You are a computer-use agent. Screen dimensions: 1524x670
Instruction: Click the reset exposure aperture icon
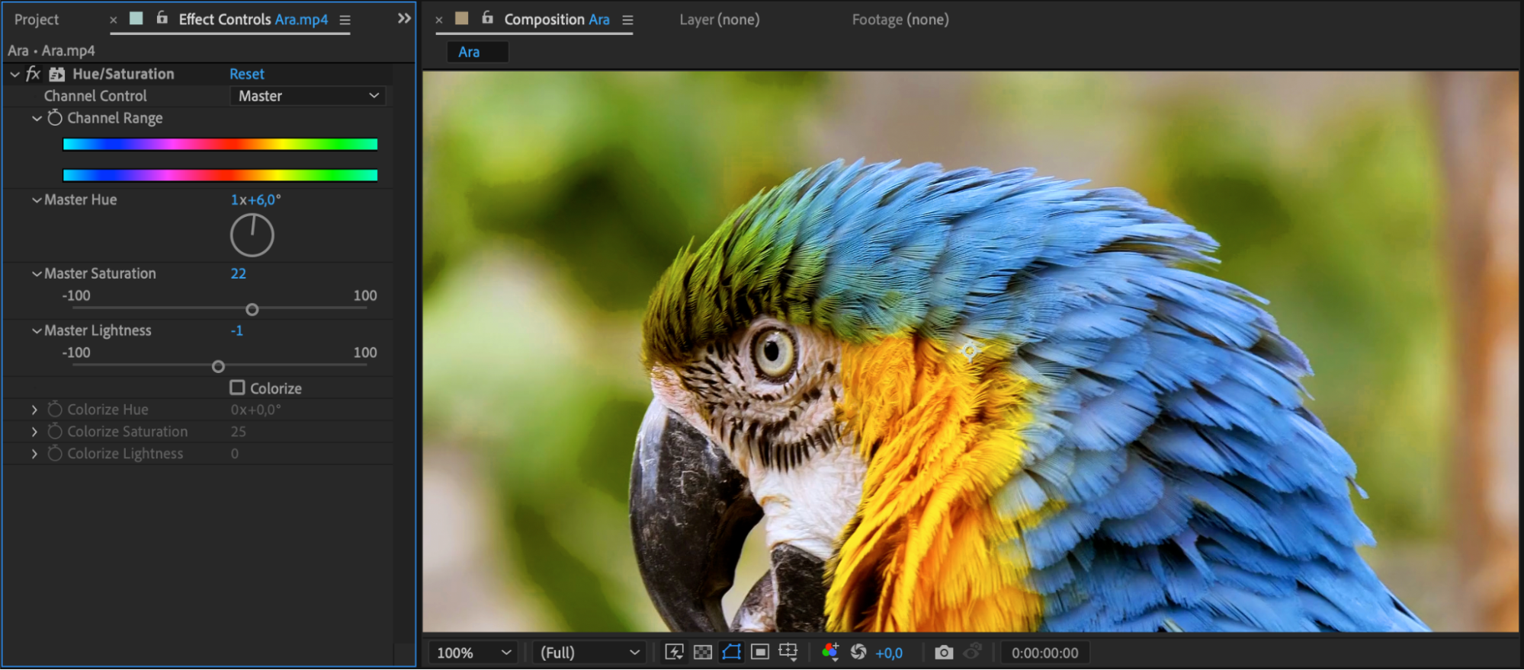(858, 652)
